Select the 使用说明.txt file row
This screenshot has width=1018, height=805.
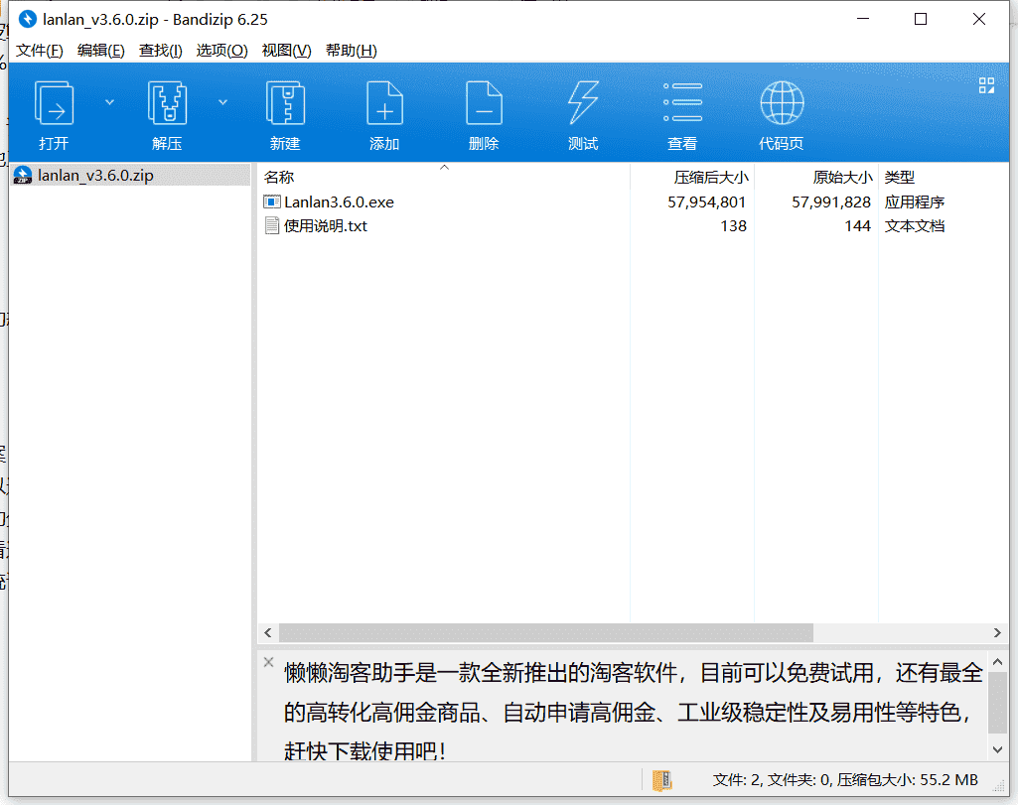(x=633, y=225)
